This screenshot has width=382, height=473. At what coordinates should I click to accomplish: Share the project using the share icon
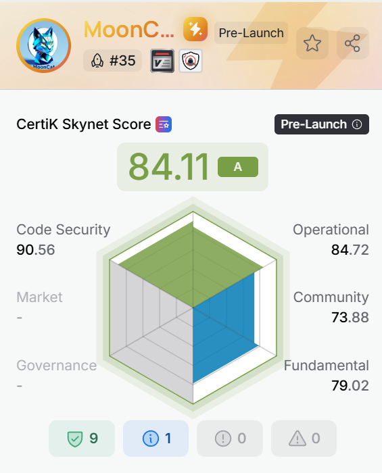[352, 43]
